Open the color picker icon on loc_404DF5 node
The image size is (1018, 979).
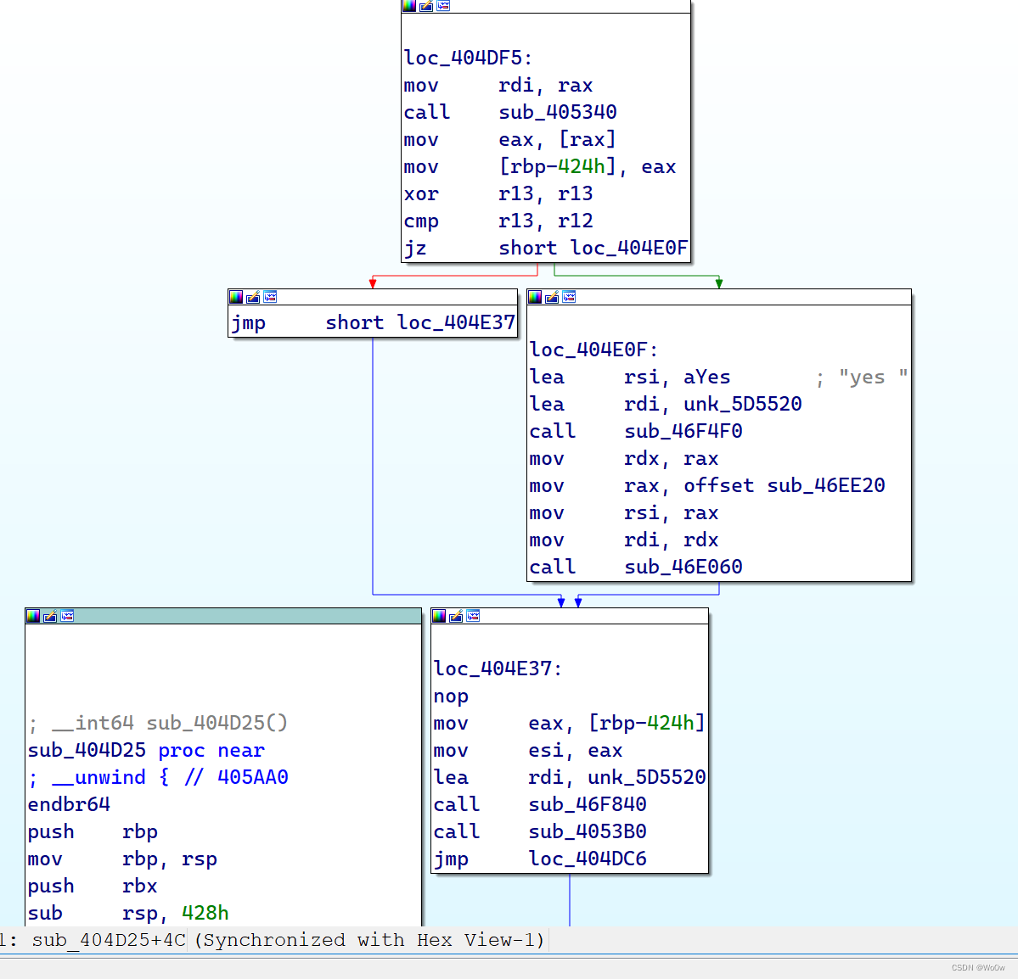pyautogui.click(x=408, y=6)
